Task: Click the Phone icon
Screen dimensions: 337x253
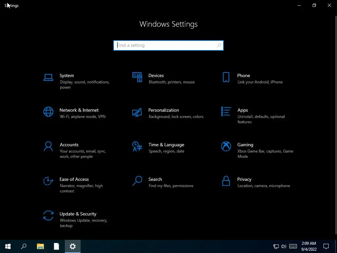Action: [x=226, y=77]
